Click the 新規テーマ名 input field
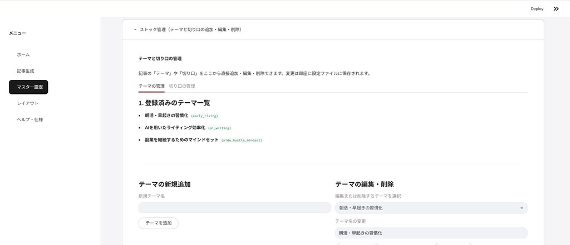Viewport: 570px width, 245px height. 234,208
